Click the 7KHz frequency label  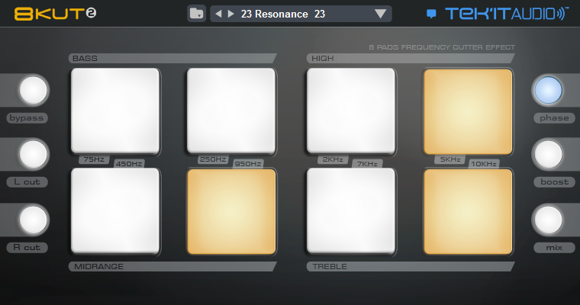pyautogui.click(x=367, y=164)
